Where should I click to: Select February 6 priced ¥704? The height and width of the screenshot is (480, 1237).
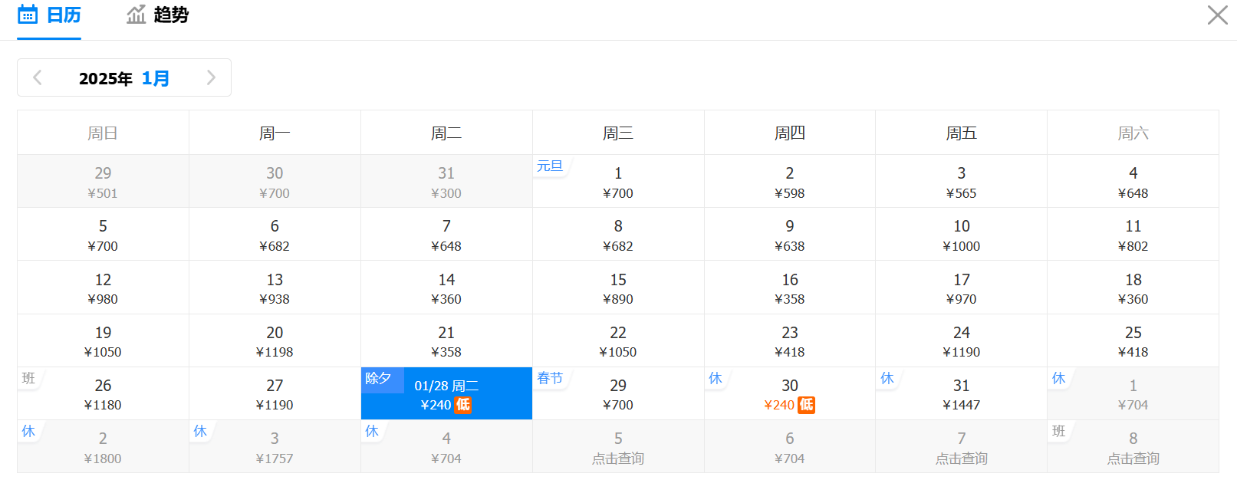(790, 446)
